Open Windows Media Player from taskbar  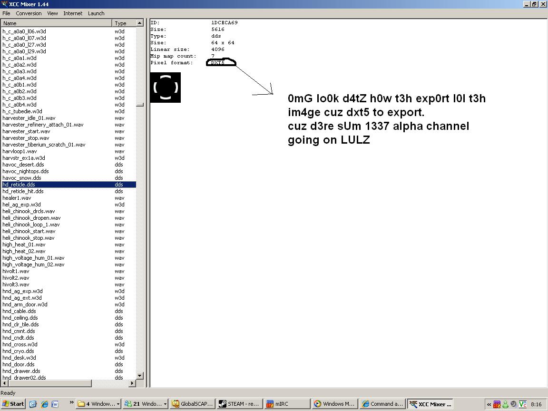(334, 404)
